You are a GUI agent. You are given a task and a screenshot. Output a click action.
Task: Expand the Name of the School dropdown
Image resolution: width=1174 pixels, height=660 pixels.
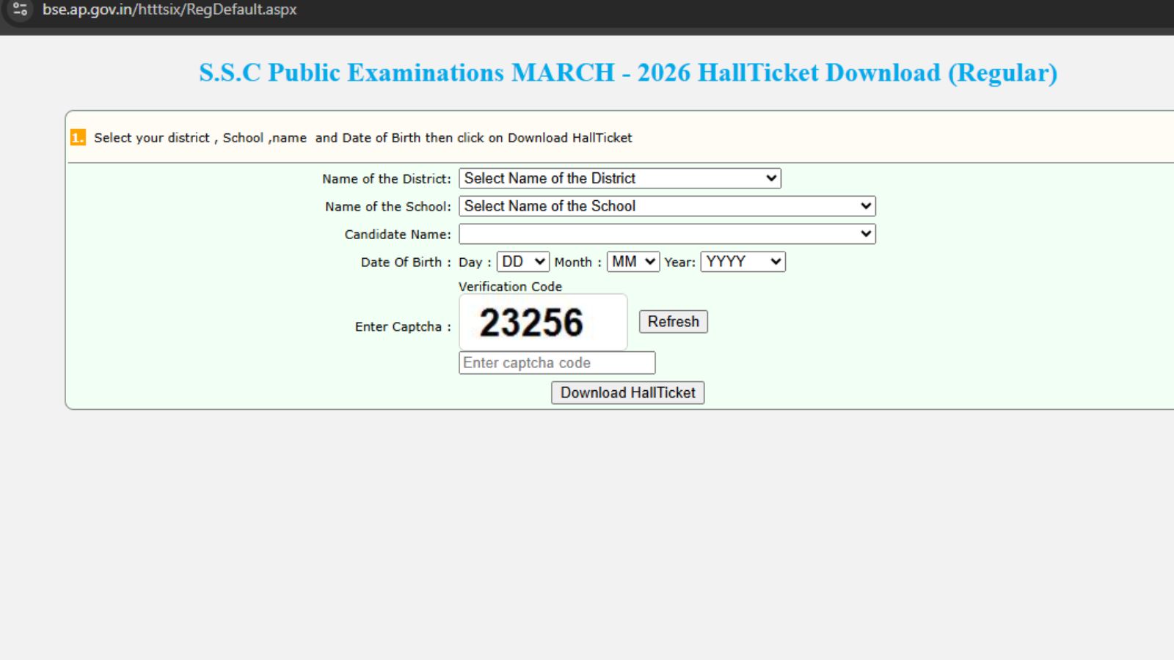click(x=667, y=206)
